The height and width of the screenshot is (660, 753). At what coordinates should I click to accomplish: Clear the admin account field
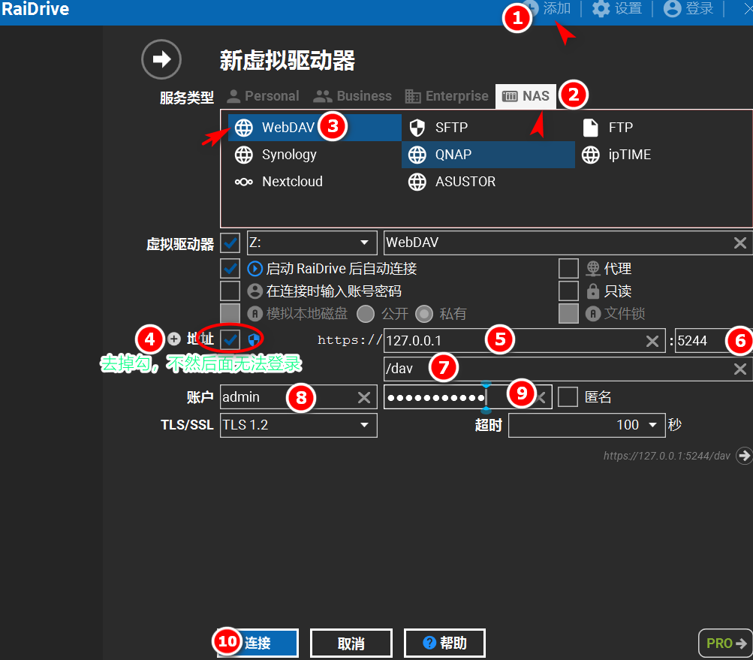click(x=364, y=398)
